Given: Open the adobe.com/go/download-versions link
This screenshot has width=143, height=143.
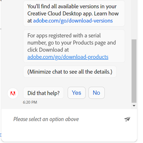Looking at the screenshot, I should click(x=73, y=21).
